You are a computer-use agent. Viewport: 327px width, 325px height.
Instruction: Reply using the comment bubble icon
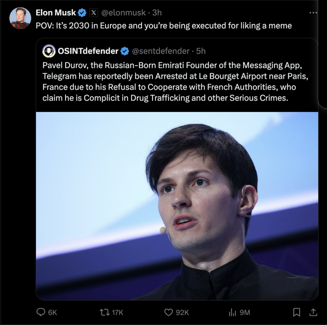(41, 312)
